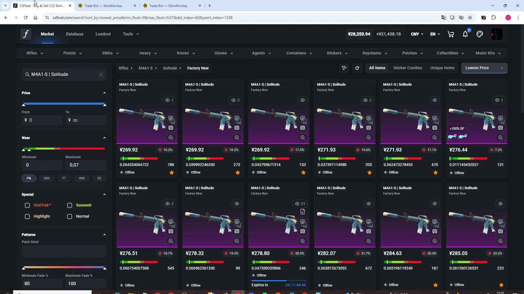This screenshot has height=294, width=524.
Task: Expand the Pistols category menu
Action: [x=72, y=53]
